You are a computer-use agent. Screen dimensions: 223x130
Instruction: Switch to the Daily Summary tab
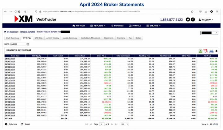pos(13,38)
